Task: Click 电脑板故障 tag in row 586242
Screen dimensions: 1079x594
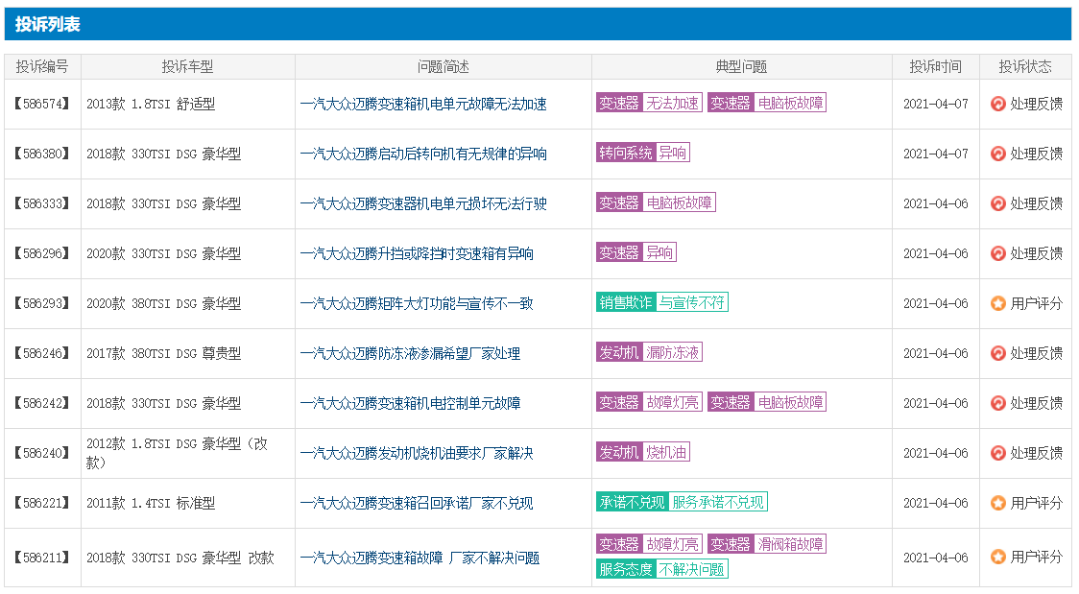Action: (x=767, y=402)
